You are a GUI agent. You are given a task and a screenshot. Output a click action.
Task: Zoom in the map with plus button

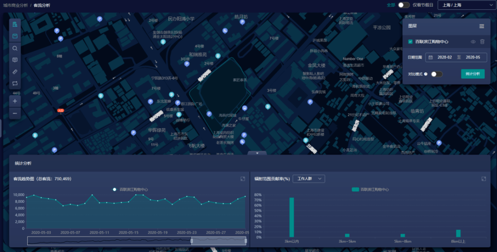click(15, 101)
